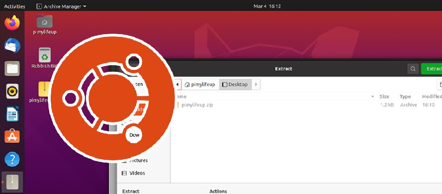Click the green Extract button

(432, 69)
